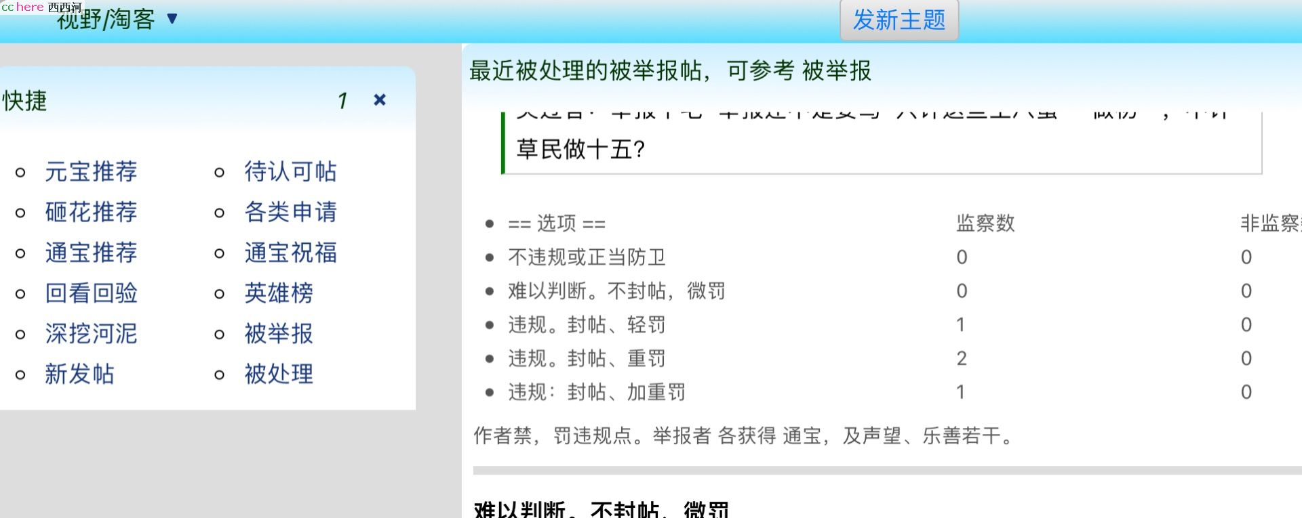Click the 监察数 column header
The height and width of the screenshot is (518, 1302).
[x=985, y=223]
